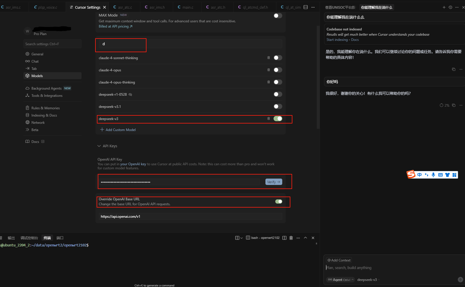
Task: Close the Cursor Settings tab
Action: coord(104,7)
